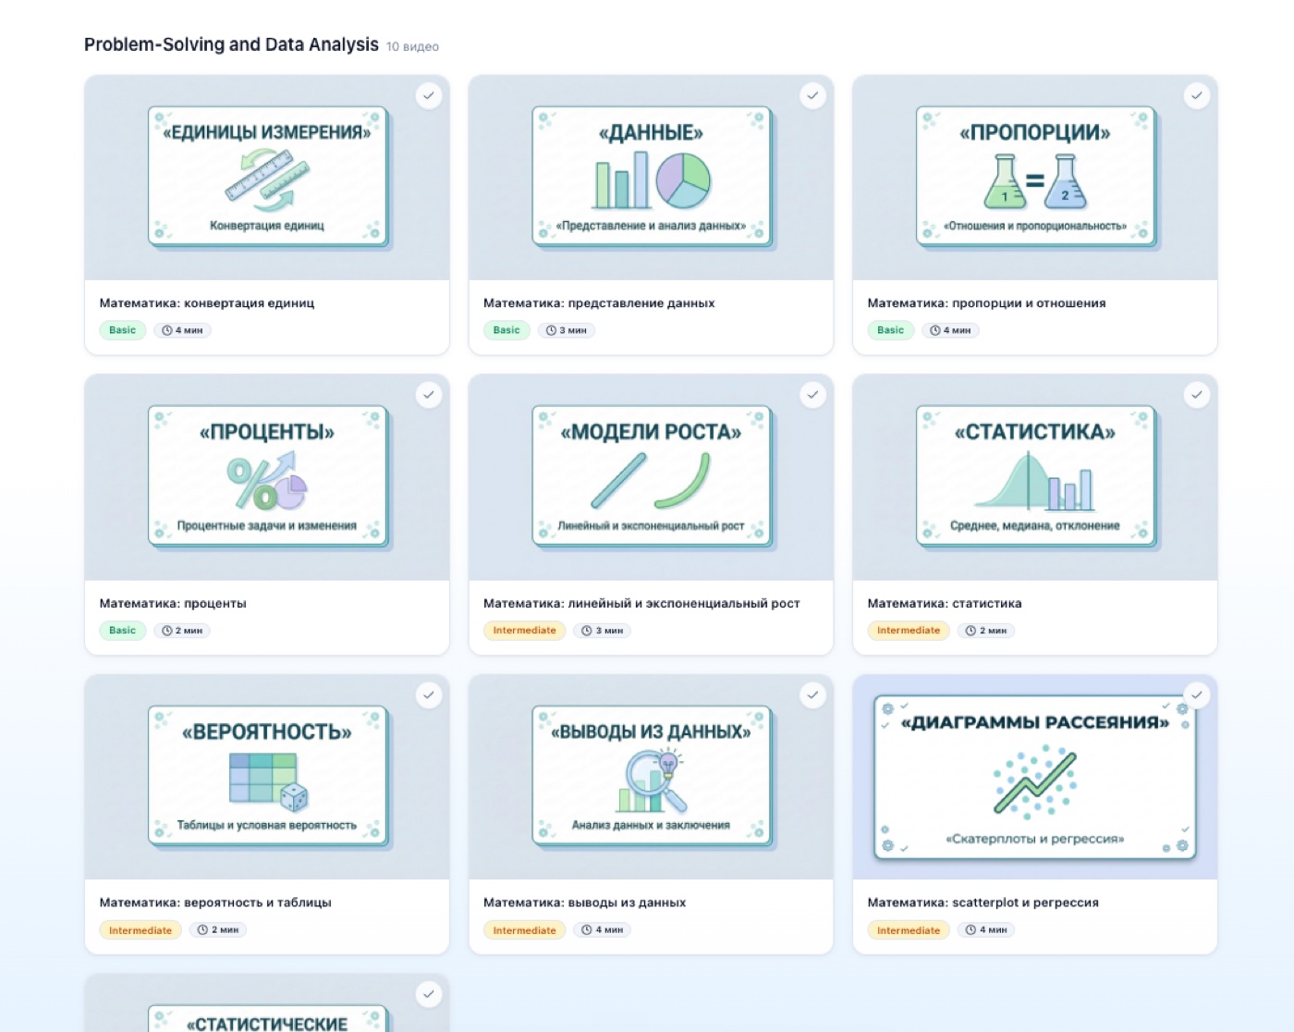The width and height of the screenshot is (1294, 1032).
Task: Click 4 мин duration on scatterplot и регрессия card
Action: [986, 930]
